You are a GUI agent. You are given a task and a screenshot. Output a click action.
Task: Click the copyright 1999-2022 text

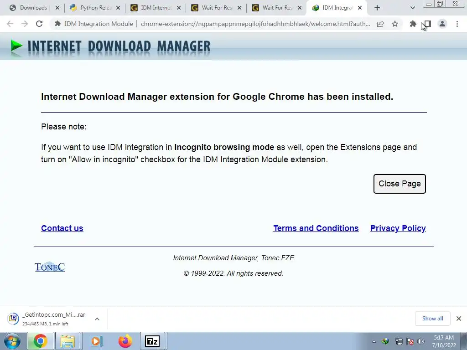click(233, 273)
